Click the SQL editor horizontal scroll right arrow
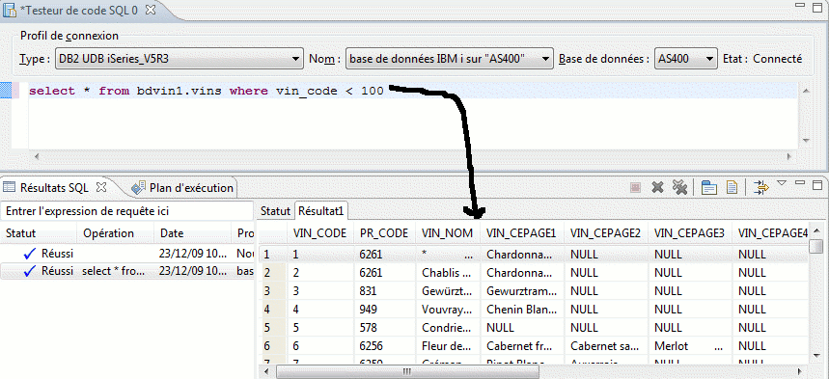This screenshot has height=379, width=829. [788, 156]
